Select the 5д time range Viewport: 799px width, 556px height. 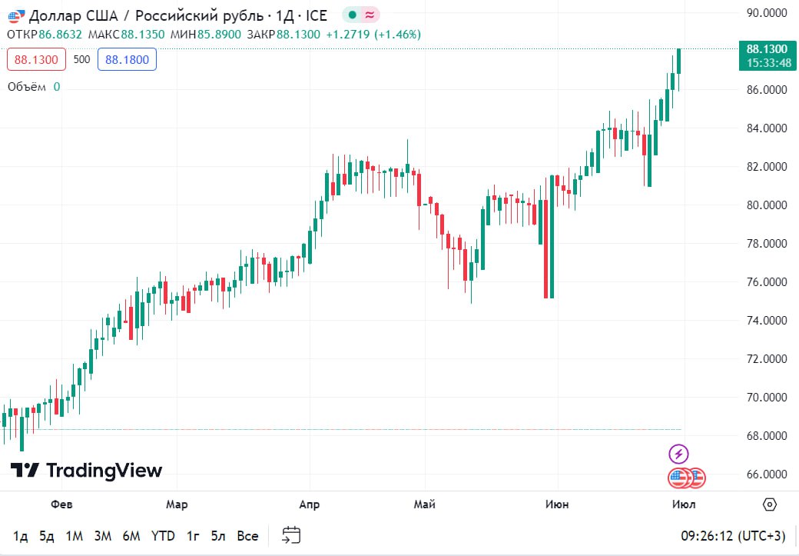(x=47, y=536)
